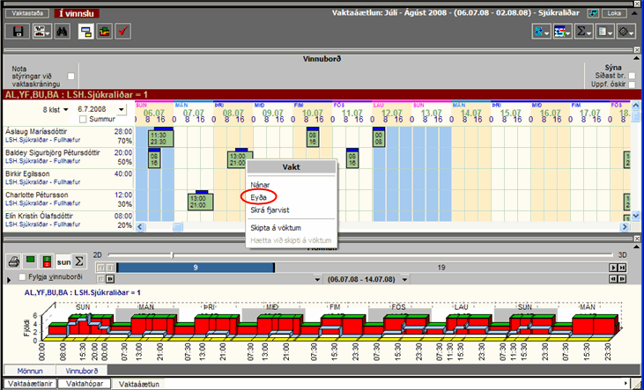Toggle Fylgja vinnuborði checkbox

point(22,277)
